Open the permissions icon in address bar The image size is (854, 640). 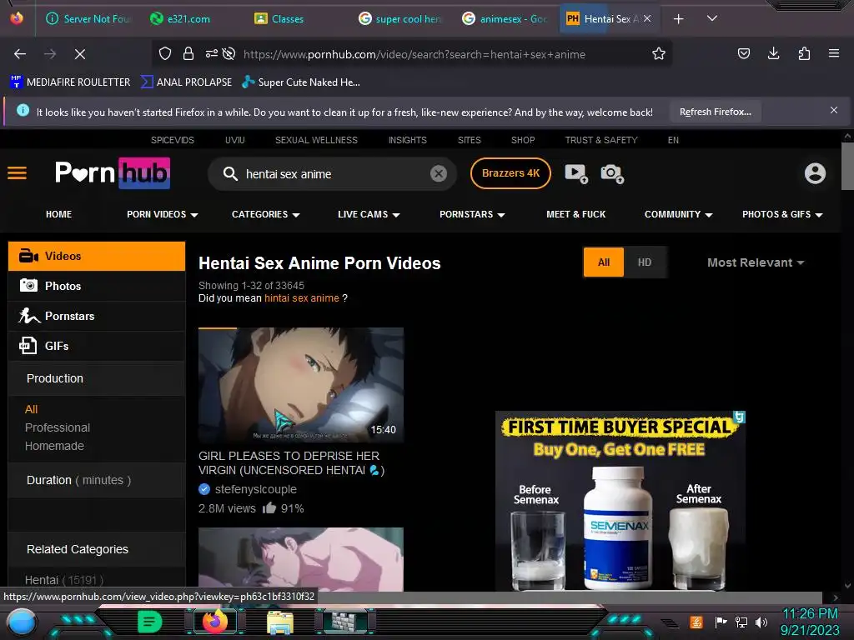pyautogui.click(x=212, y=53)
